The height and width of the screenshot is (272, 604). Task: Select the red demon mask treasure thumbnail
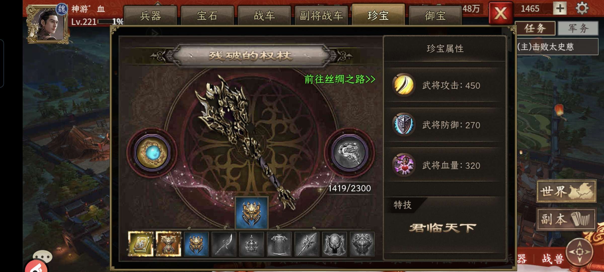(168, 244)
